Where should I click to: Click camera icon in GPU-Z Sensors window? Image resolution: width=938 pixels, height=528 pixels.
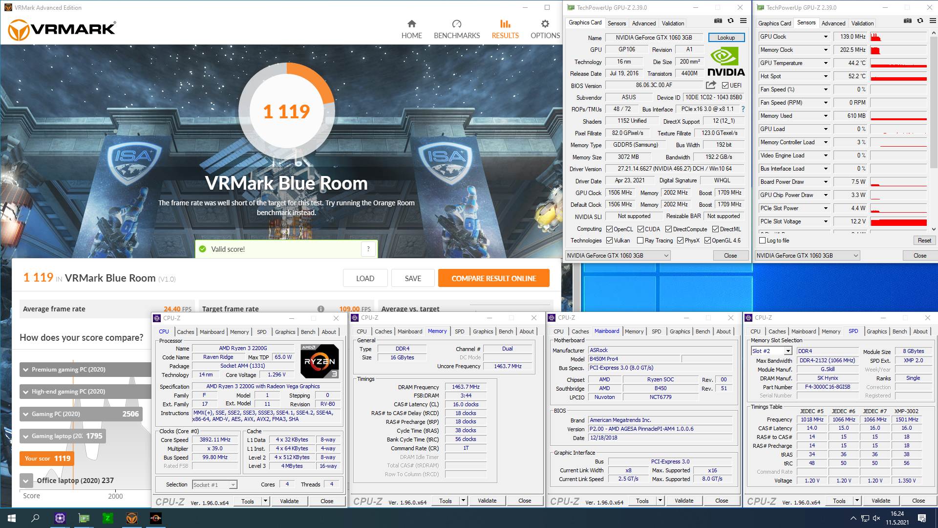pos(907,21)
